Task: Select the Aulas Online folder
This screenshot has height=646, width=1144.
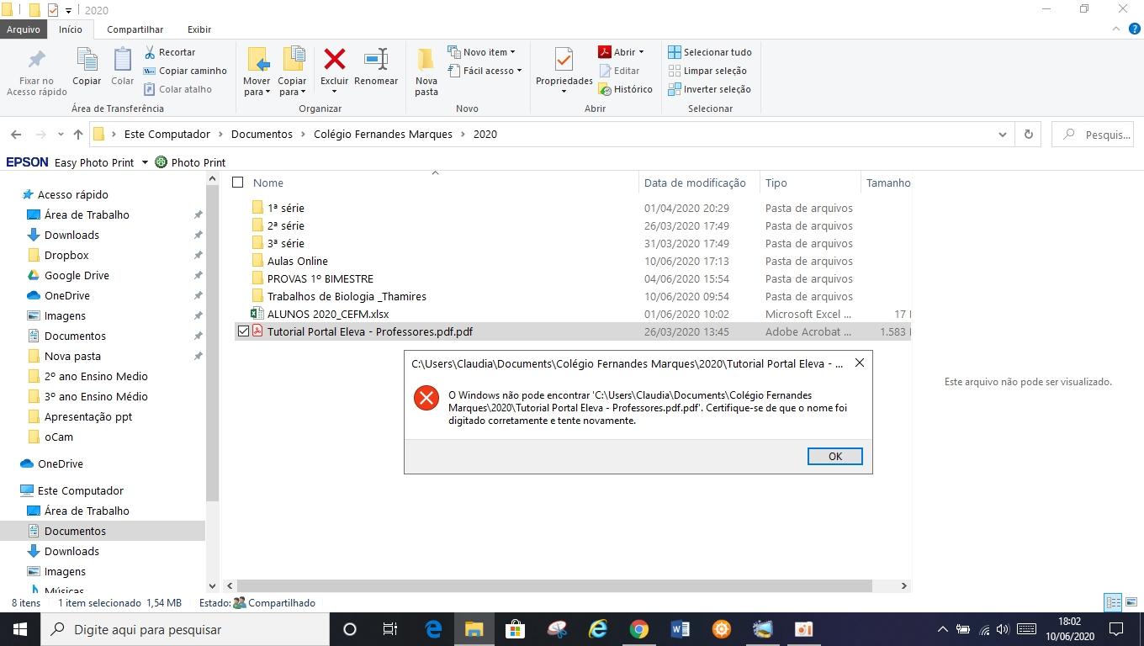Action: pyautogui.click(x=298, y=261)
